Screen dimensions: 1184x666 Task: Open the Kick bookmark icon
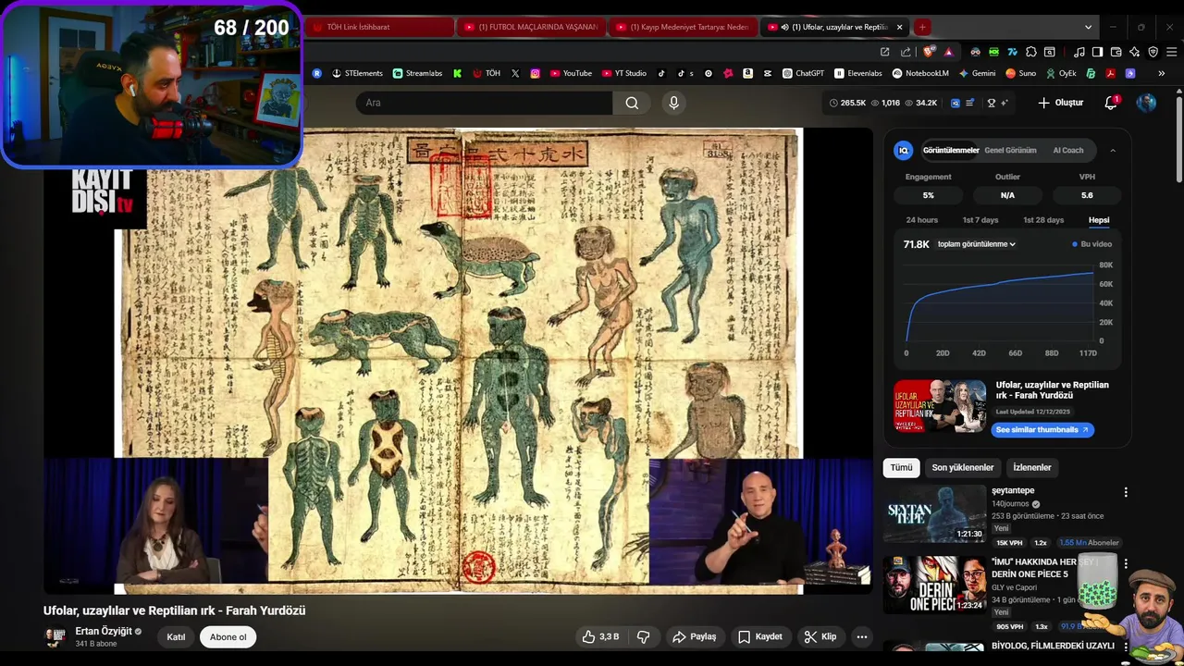[x=457, y=73]
